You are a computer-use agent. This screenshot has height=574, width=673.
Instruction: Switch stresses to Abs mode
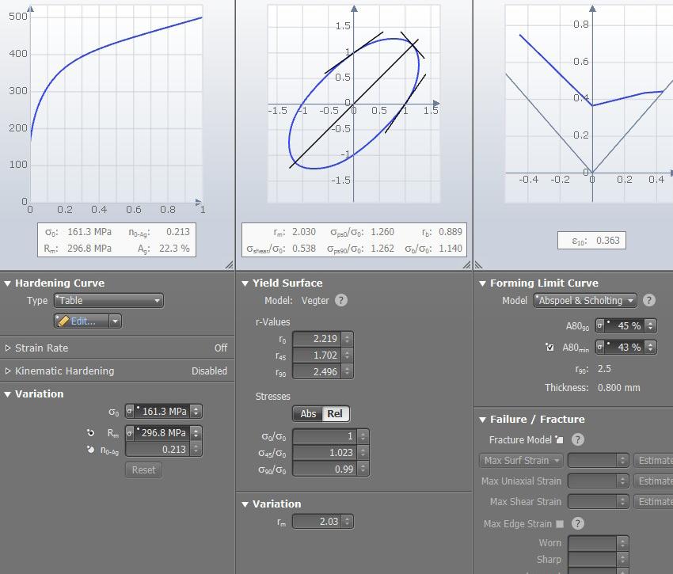coord(308,414)
